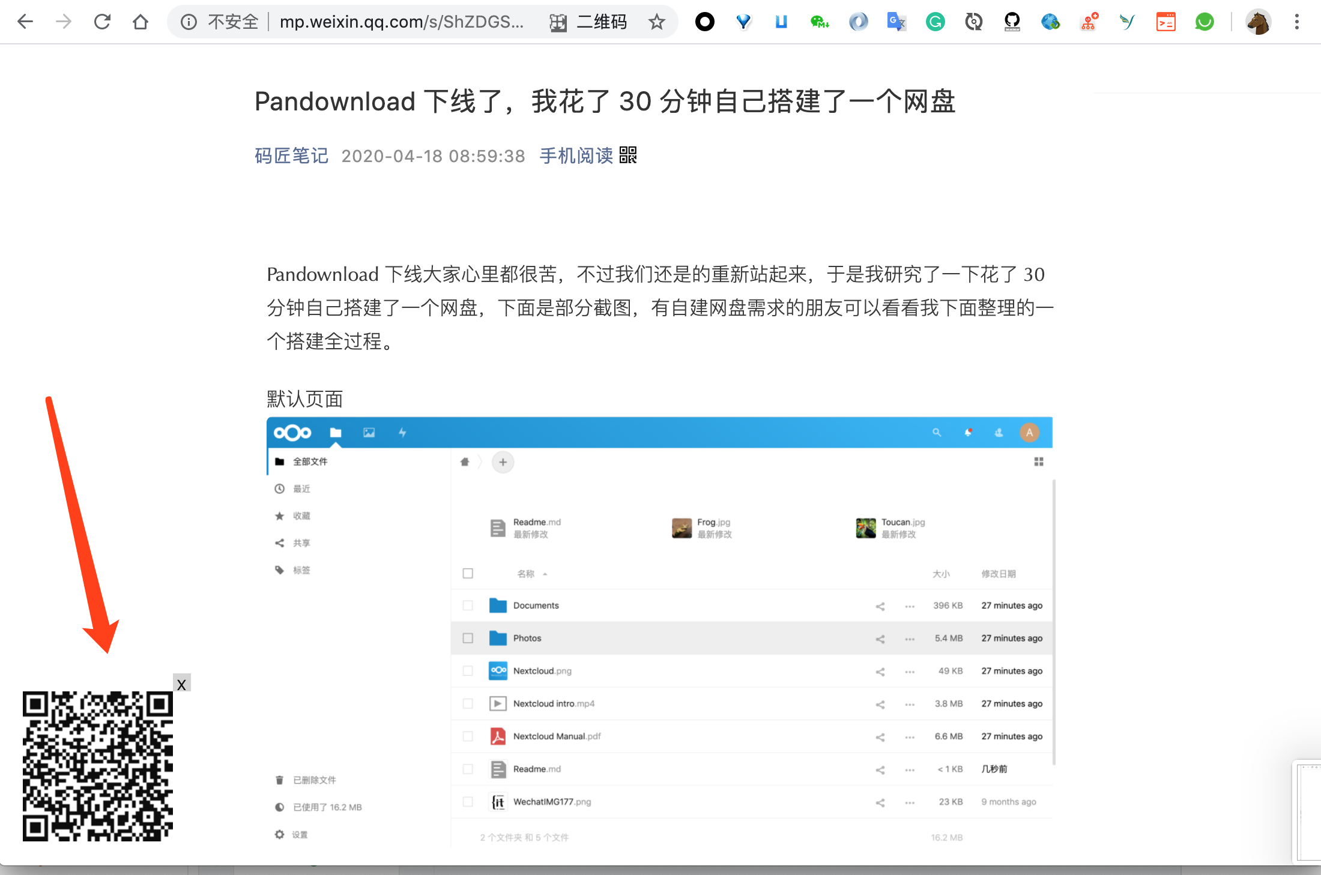This screenshot has width=1321, height=875.
Task: Open the green WeChat markdown extension
Action: (x=820, y=22)
